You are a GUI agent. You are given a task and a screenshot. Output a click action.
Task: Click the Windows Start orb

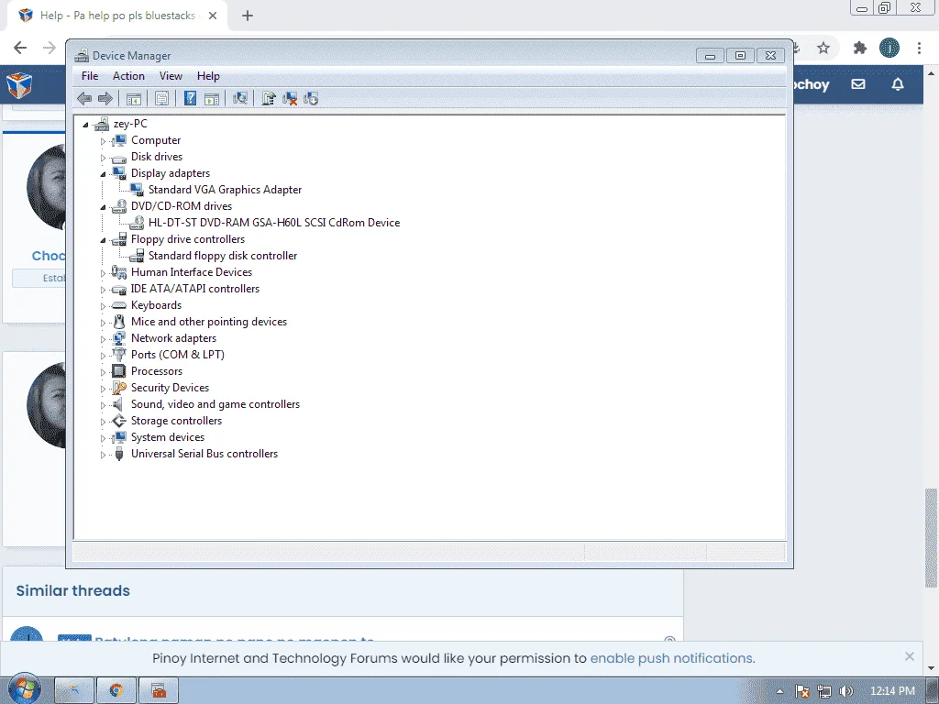[24, 689]
